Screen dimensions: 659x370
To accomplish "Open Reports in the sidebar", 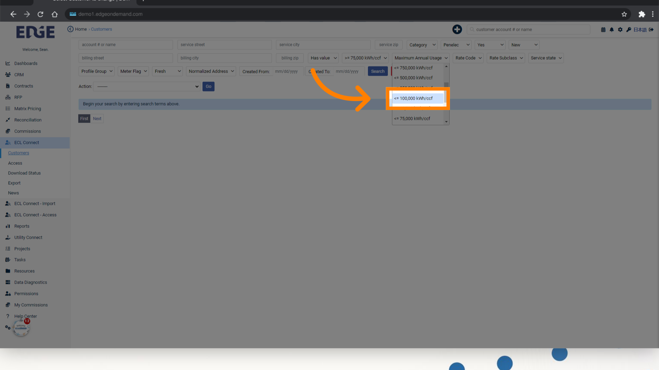I will (22, 226).
